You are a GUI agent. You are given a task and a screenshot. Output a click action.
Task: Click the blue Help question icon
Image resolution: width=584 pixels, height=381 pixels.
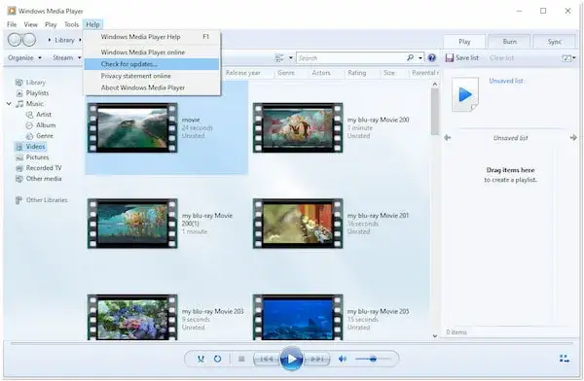(431, 57)
